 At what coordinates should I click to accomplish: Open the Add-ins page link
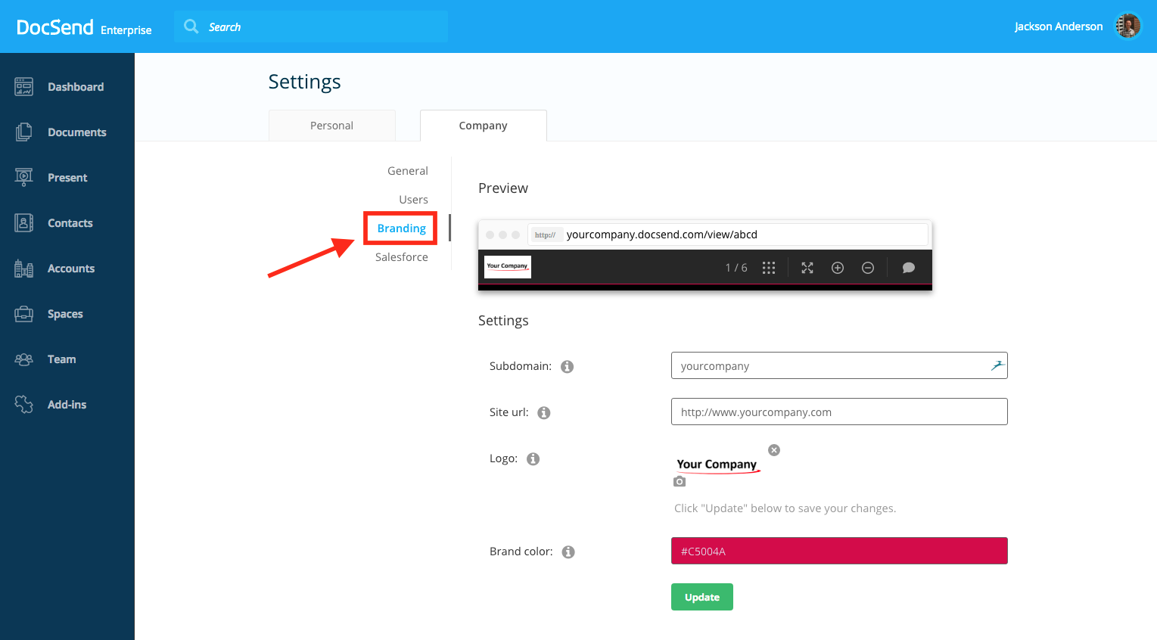(x=67, y=405)
